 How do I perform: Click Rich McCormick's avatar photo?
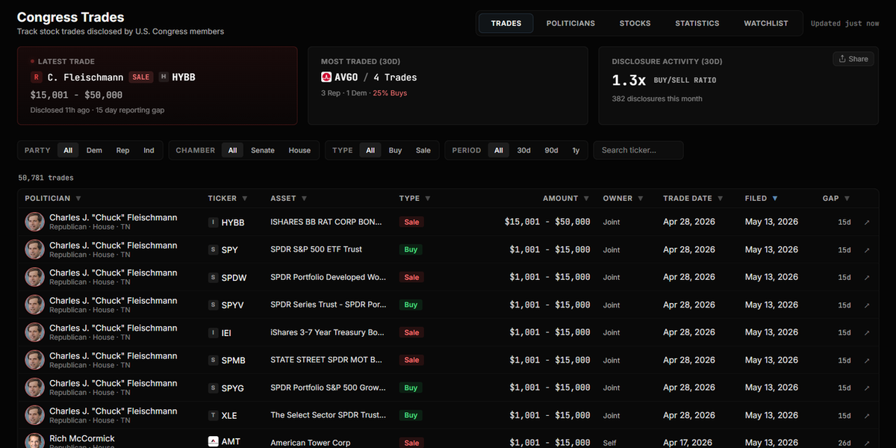34,441
